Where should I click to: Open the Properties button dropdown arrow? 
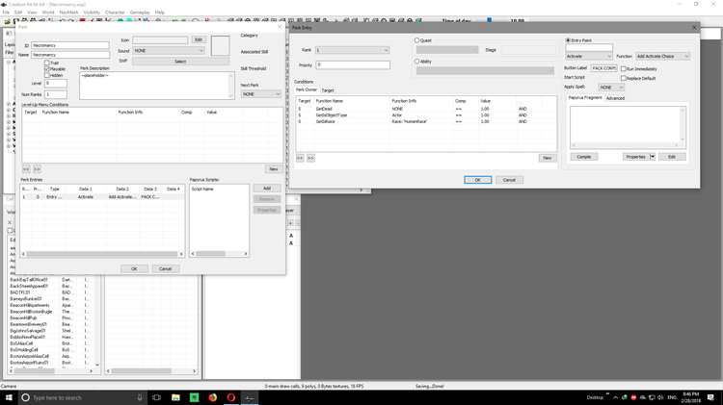tap(653, 157)
